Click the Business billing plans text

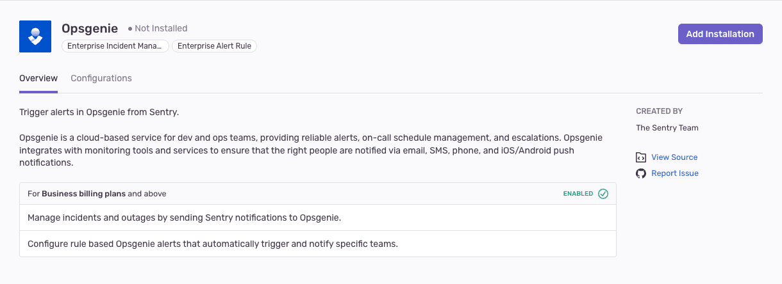click(x=83, y=193)
